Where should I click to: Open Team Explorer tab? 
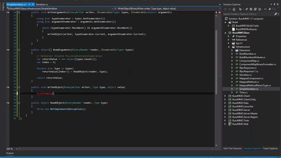point(270,148)
